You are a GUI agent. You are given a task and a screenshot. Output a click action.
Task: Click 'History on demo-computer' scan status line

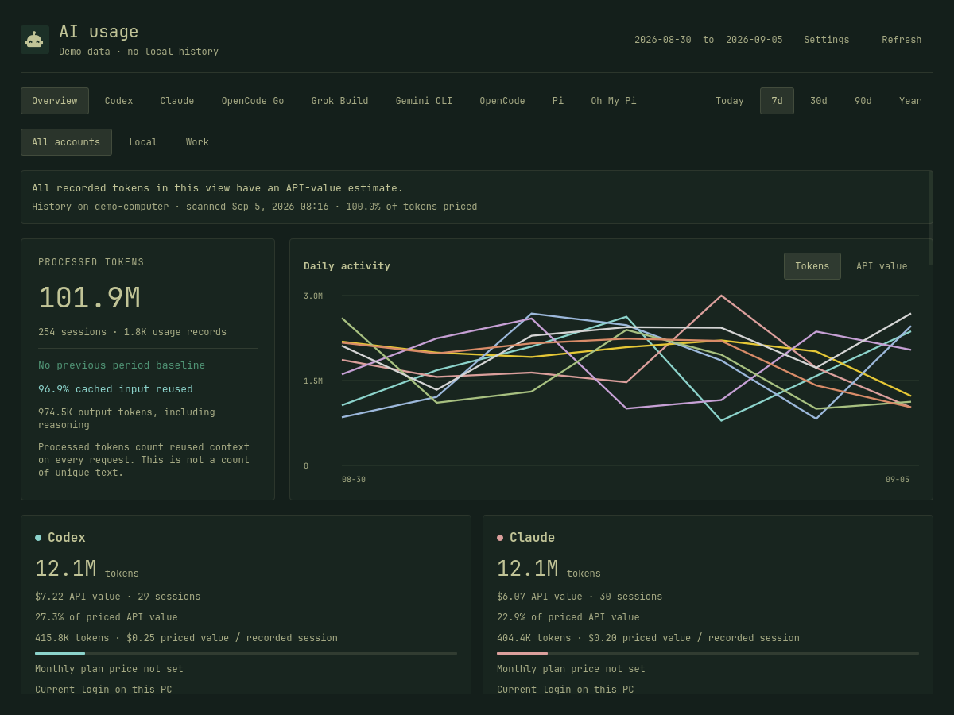(x=254, y=207)
